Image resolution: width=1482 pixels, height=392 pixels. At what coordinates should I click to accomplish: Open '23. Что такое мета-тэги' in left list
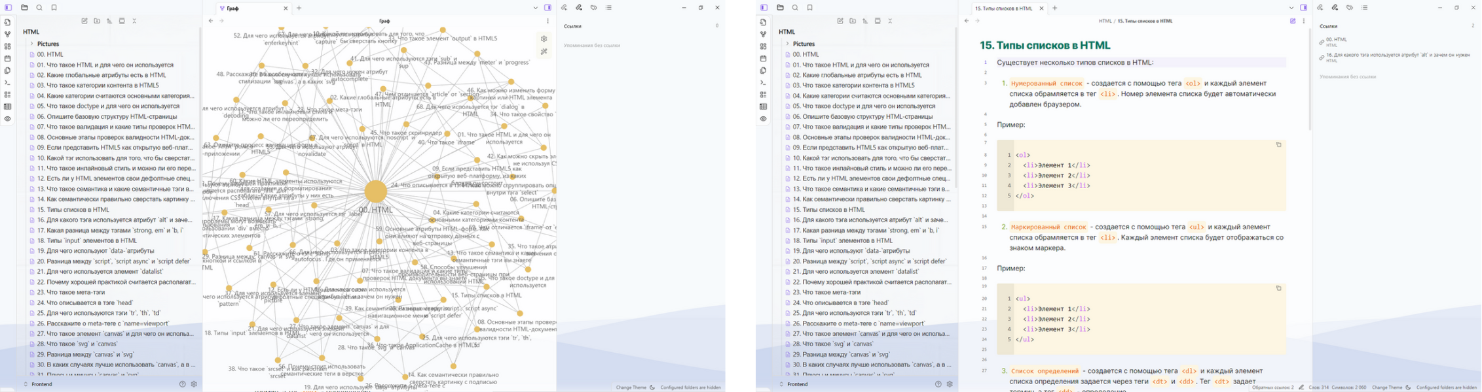(71, 292)
